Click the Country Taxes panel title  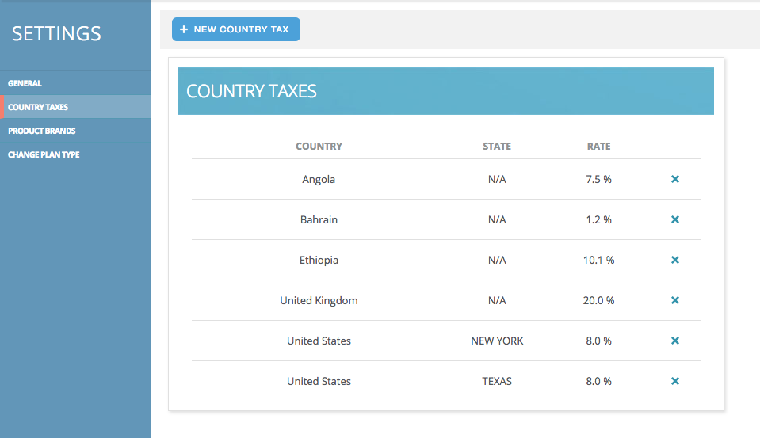pos(251,91)
